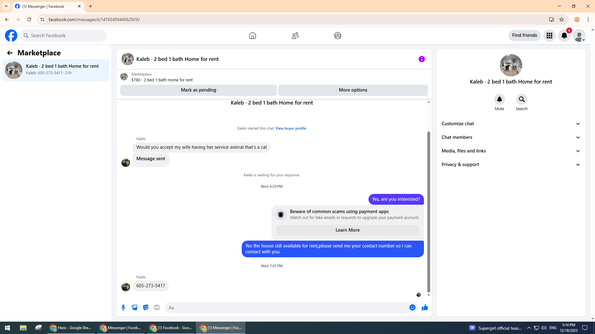Click Find friends button

coord(525,36)
